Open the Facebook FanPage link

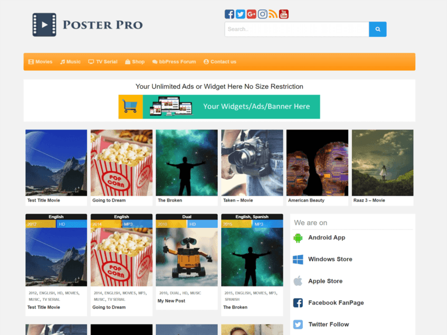tap(336, 303)
